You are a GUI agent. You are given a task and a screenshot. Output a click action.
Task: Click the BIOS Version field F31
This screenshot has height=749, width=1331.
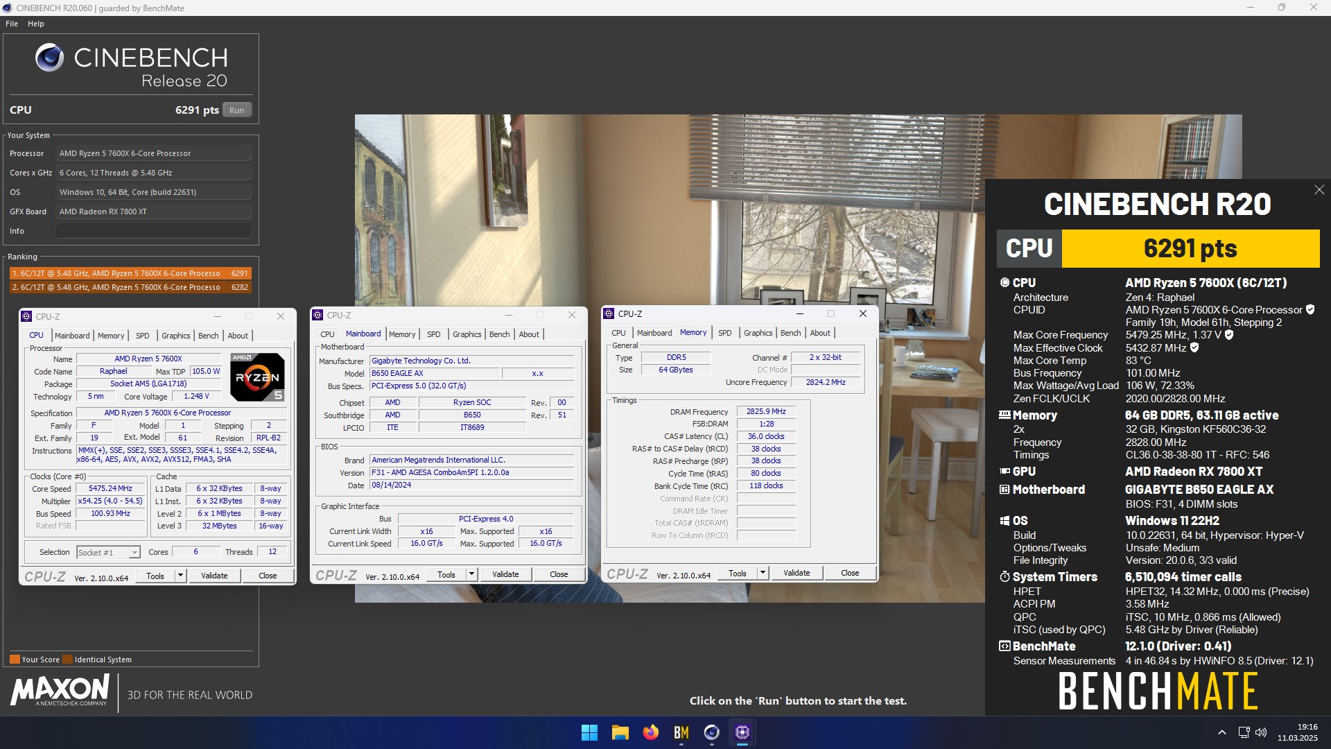[472, 472]
